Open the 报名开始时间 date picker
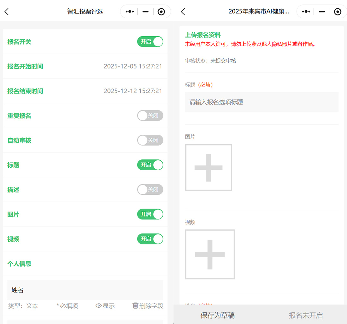The height and width of the screenshot is (324, 347). point(133,66)
